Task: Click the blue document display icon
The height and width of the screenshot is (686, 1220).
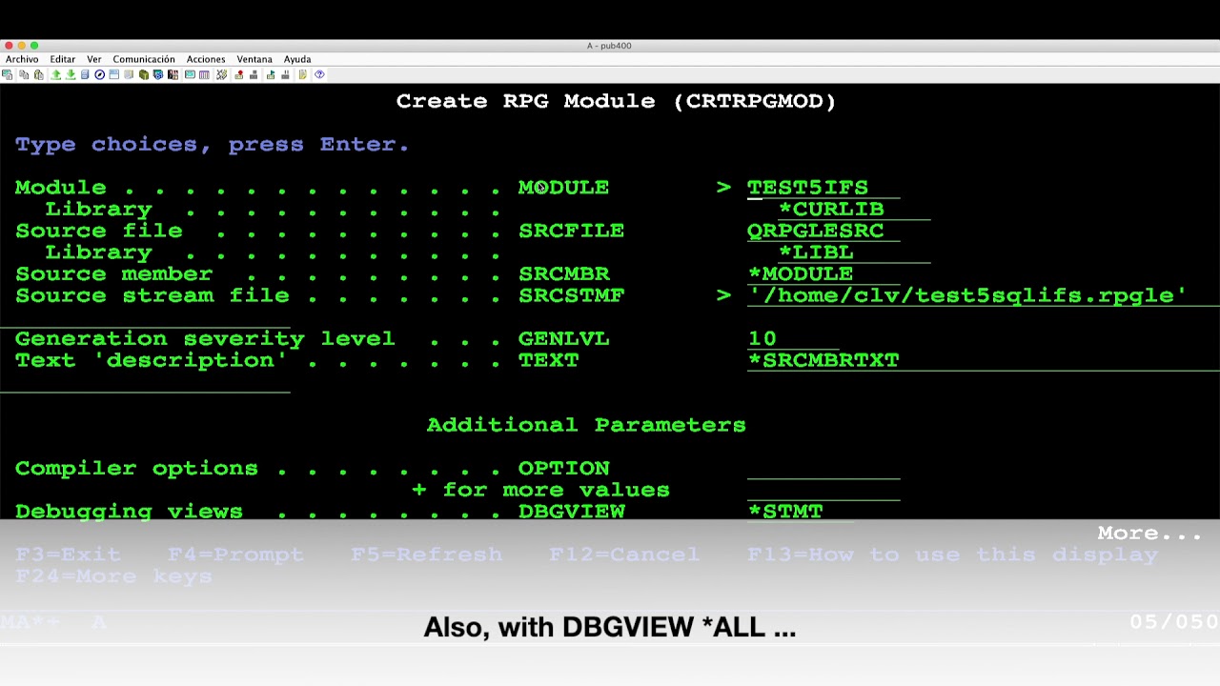Action: (85, 74)
